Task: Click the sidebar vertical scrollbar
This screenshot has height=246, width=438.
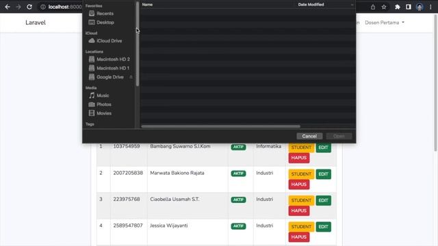Action: tap(137, 44)
